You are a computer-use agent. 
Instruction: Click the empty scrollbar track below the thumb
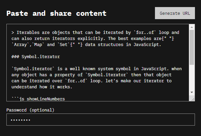[192, 77]
